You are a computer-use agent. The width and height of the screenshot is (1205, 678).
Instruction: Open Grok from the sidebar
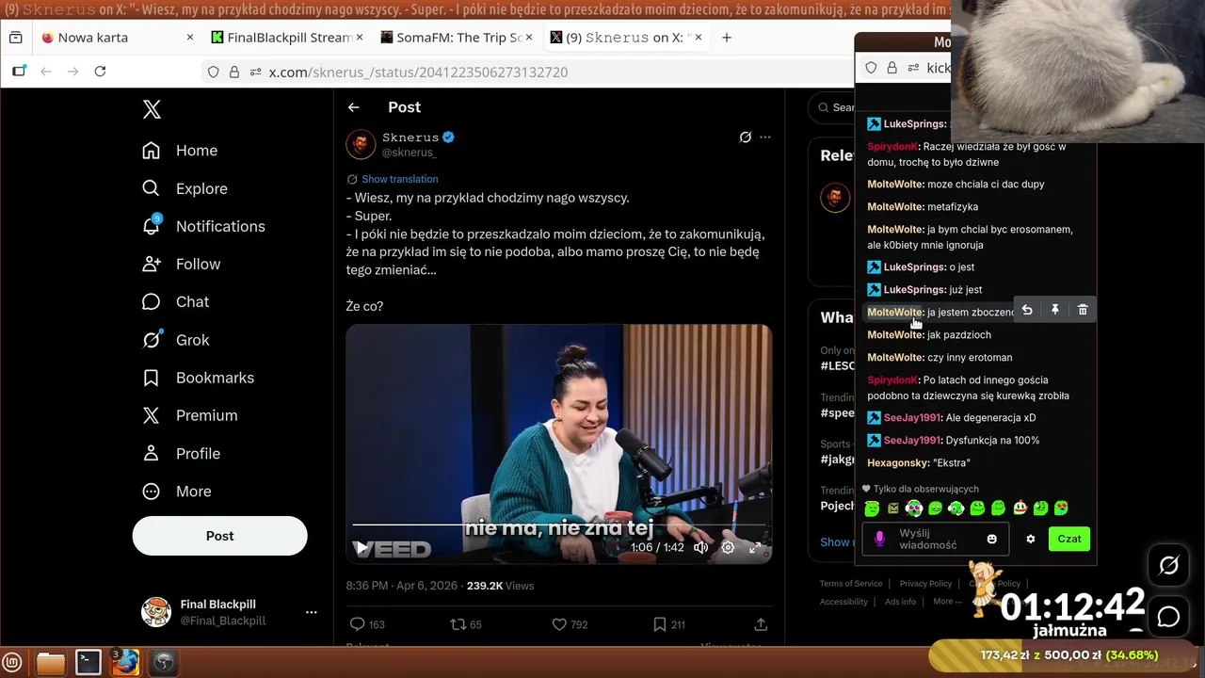point(175,340)
